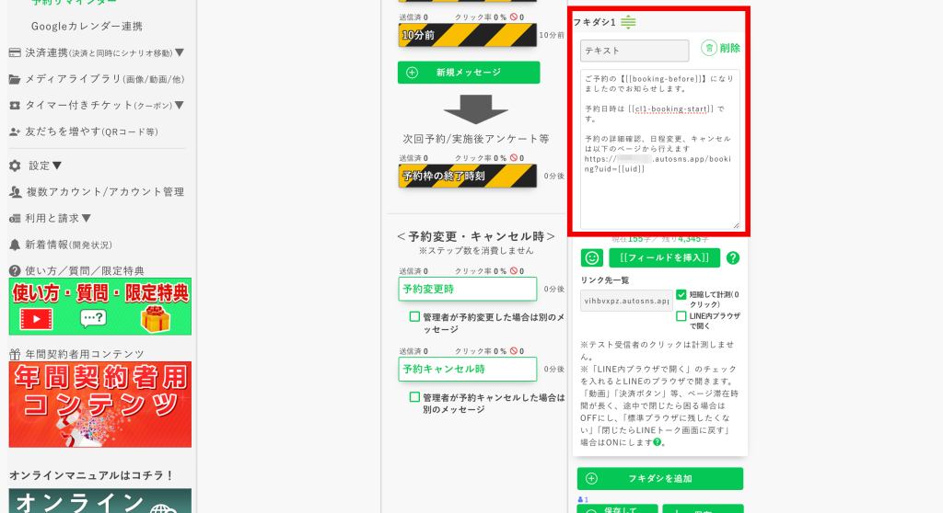Open the emoji smiley picker
Viewport: 943px width, 513px height.
click(592, 257)
